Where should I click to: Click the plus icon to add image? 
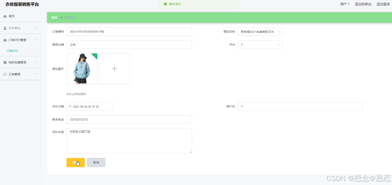pyautogui.click(x=114, y=69)
